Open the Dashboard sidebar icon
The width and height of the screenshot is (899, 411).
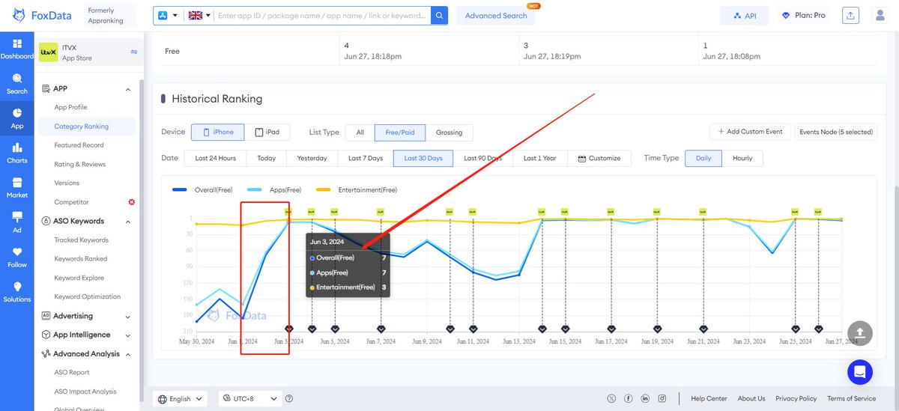pos(16,49)
